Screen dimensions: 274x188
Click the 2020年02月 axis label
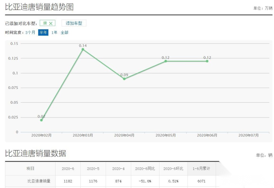(41, 135)
